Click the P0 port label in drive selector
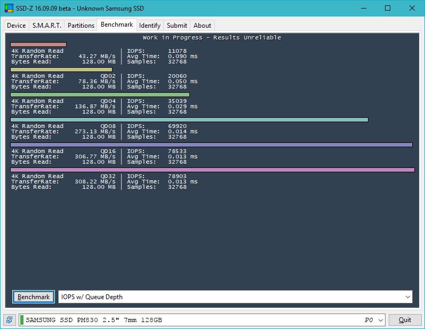Image resolution: width=425 pixels, height=329 pixels. tap(368, 320)
